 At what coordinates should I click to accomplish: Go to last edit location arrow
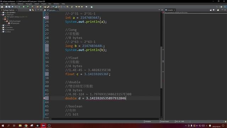(77, 7)
